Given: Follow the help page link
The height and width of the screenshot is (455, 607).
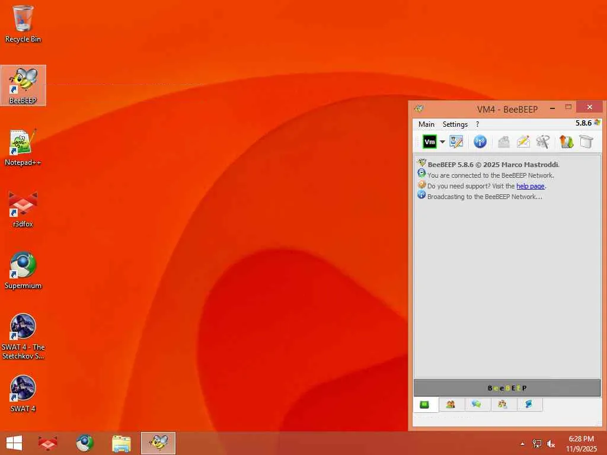Looking at the screenshot, I should coord(531,186).
